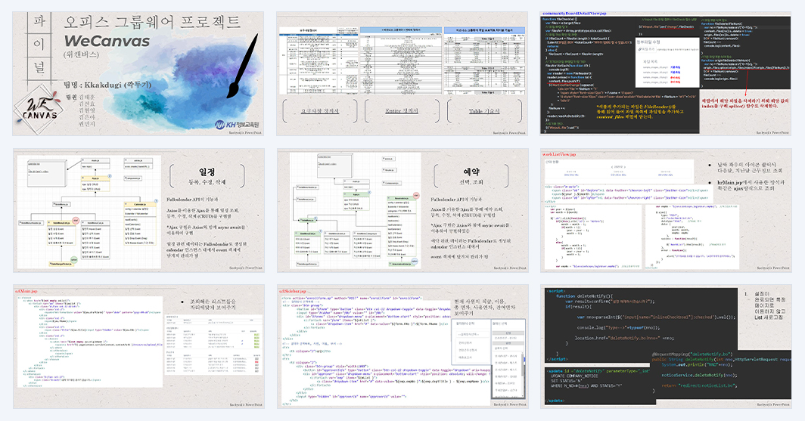Open the deleteNotify script slide thumbnail
Screen dimensions: 805x421
pyautogui.click(x=666, y=347)
